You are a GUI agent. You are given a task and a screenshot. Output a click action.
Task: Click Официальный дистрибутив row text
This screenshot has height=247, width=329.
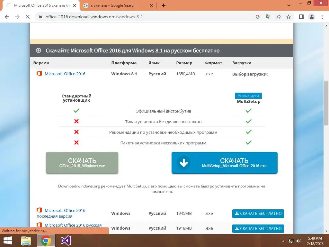tap(163, 111)
